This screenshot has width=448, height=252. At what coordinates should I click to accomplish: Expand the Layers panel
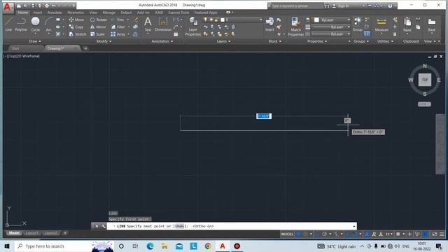tap(223, 41)
